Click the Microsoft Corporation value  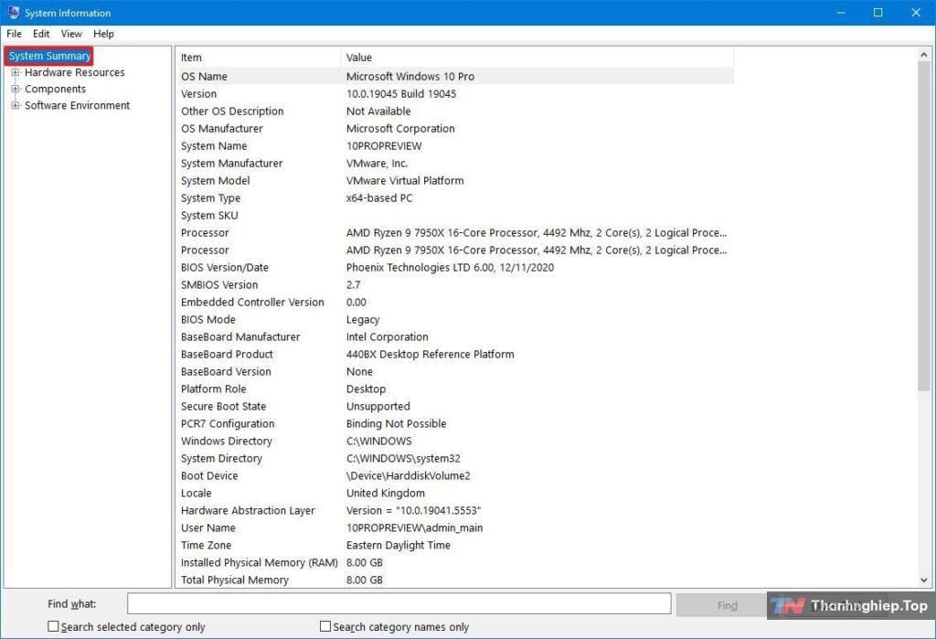point(400,128)
